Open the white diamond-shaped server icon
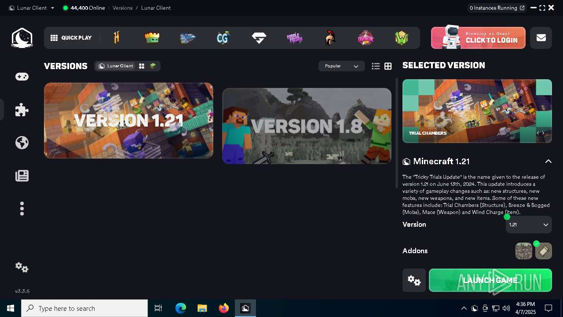The width and height of the screenshot is (563, 317). (259, 38)
